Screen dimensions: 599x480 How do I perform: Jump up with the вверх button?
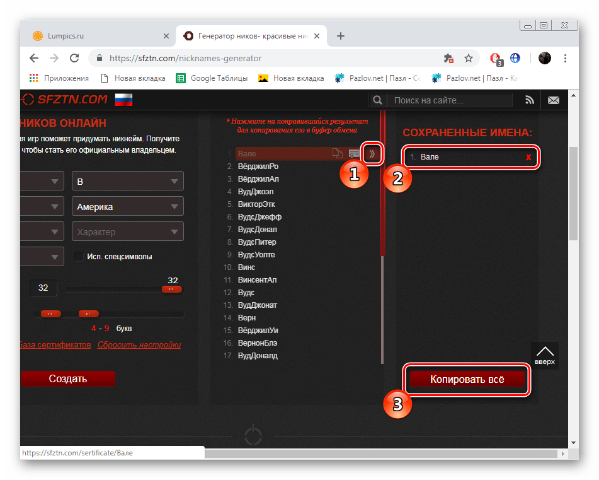click(x=545, y=355)
